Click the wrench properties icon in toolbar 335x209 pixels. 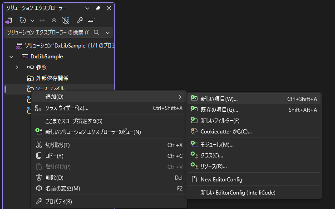click(x=80, y=20)
